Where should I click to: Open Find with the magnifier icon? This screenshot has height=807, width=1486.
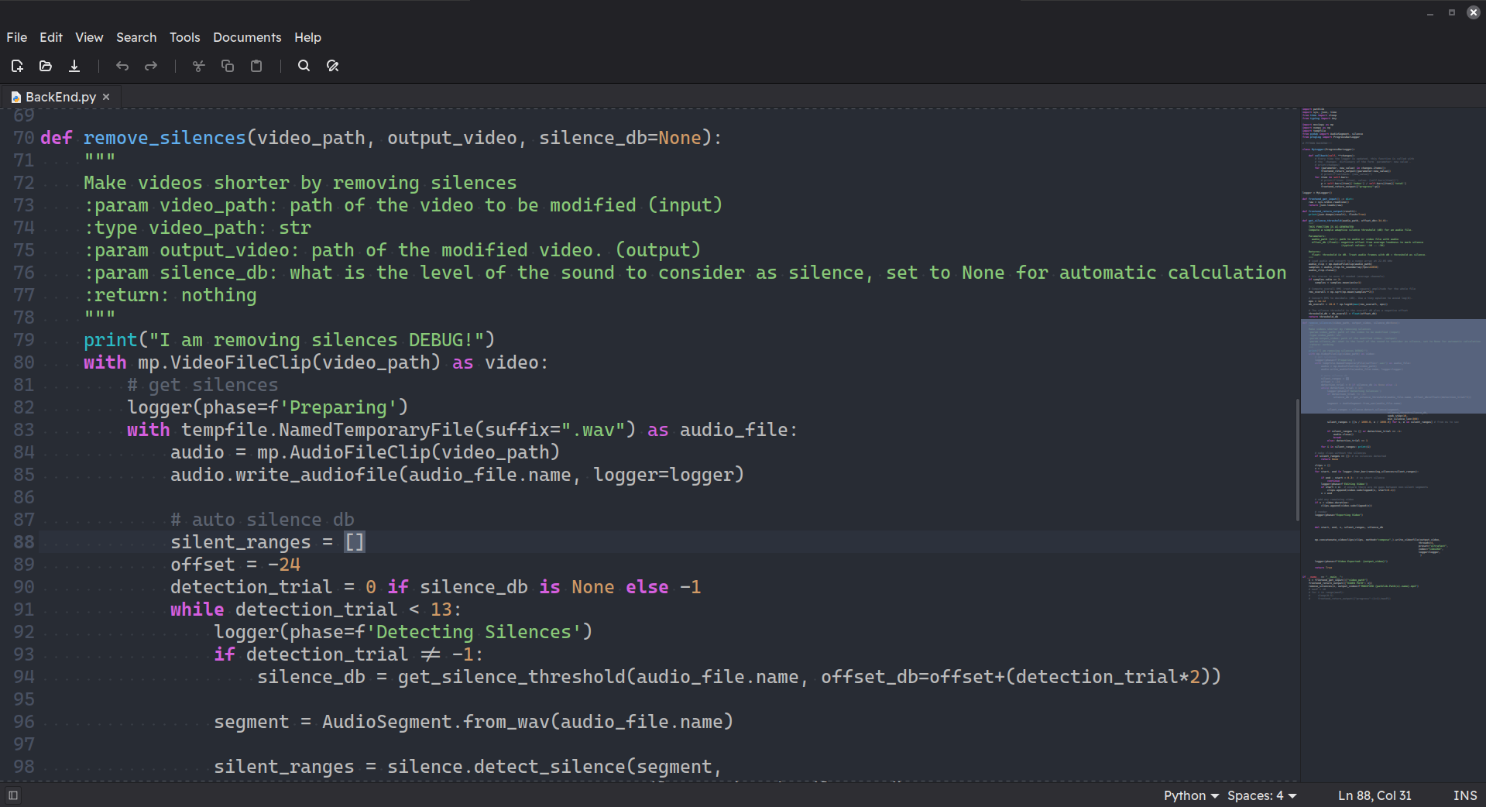[x=304, y=66]
